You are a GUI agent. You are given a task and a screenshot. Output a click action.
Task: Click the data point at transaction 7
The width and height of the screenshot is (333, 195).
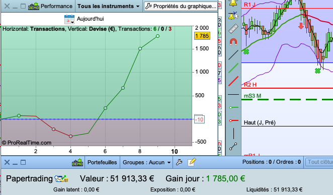(123, 88)
